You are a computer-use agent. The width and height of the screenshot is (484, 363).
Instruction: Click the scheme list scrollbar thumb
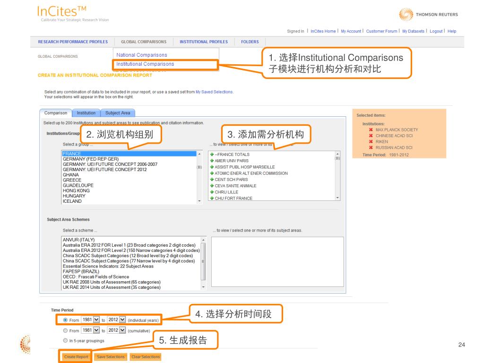pos(203,261)
